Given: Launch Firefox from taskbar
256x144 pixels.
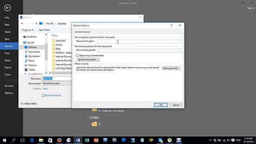Looking at the screenshot, I should pos(59,140).
